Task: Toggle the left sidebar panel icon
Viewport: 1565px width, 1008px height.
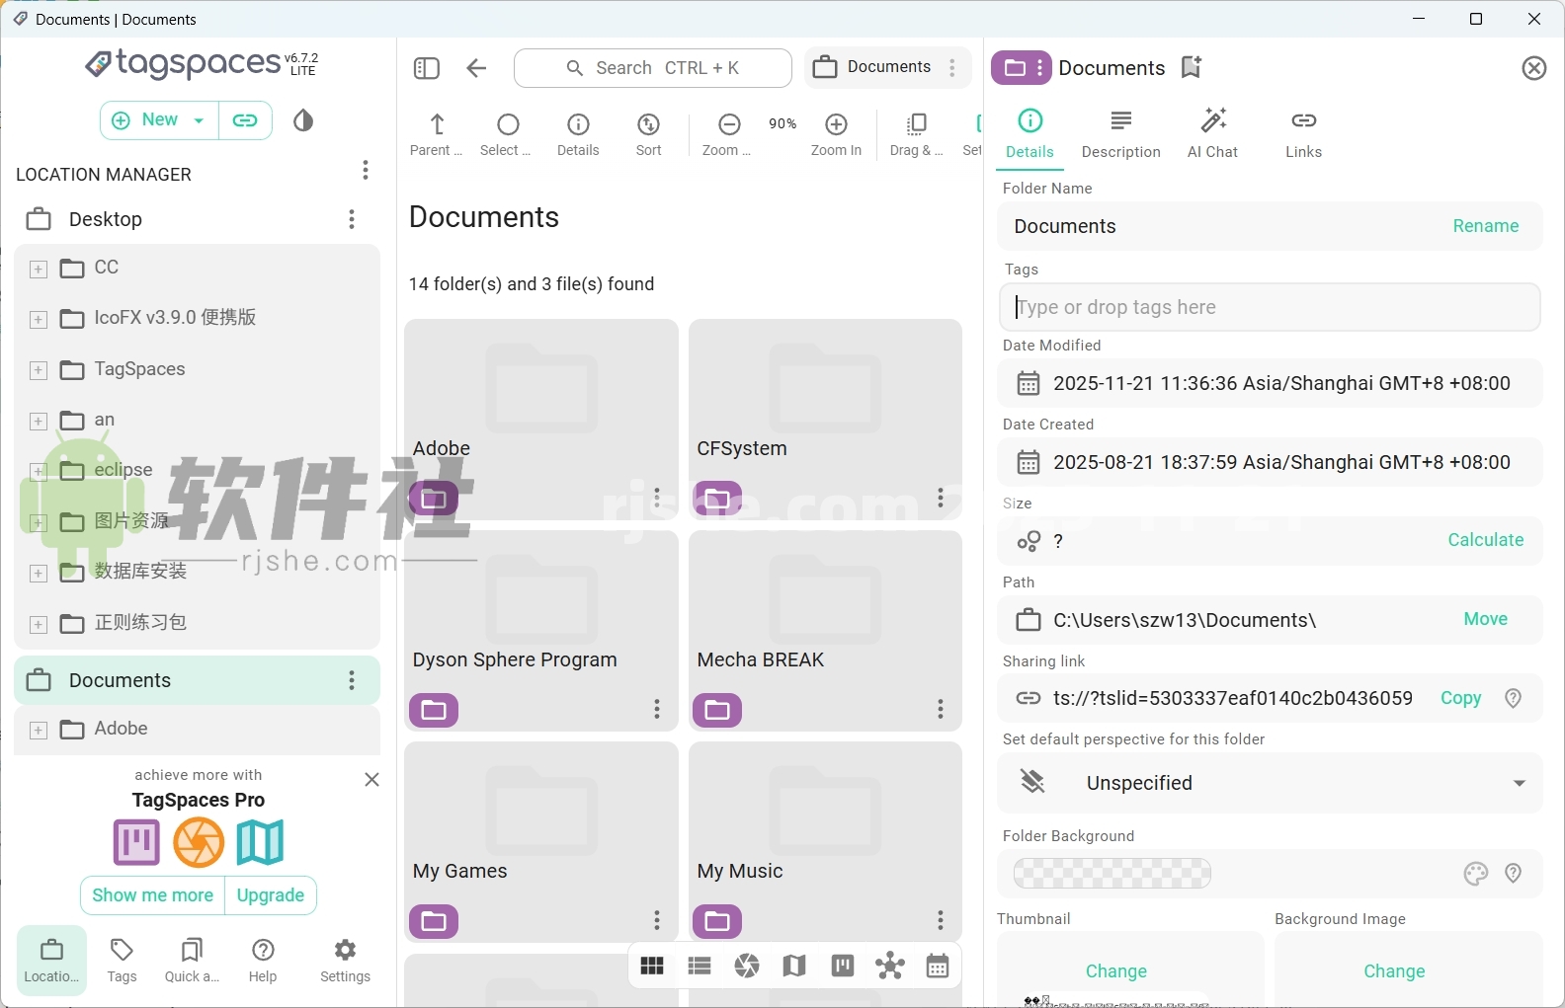Action: (427, 68)
